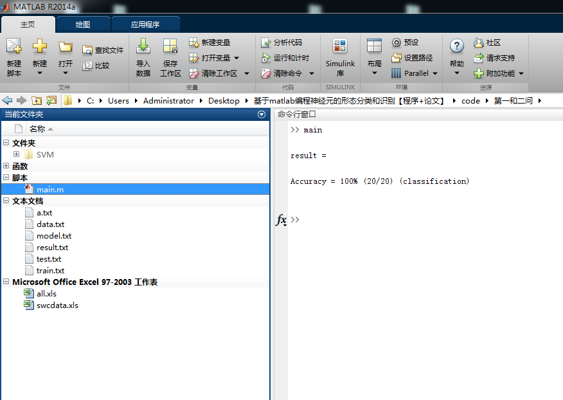563x400 pixels.
Task: Open the dropdown arrow under Open (打开)
Action: point(66,73)
